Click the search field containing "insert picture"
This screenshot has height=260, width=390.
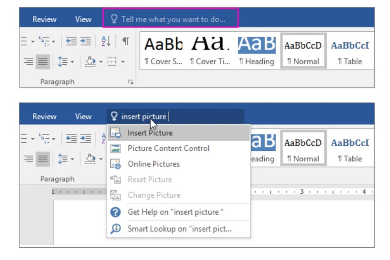(175, 116)
